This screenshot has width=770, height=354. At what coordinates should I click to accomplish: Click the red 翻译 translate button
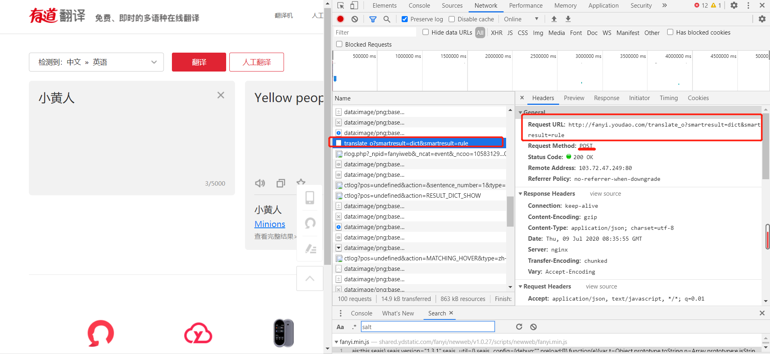tap(199, 62)
